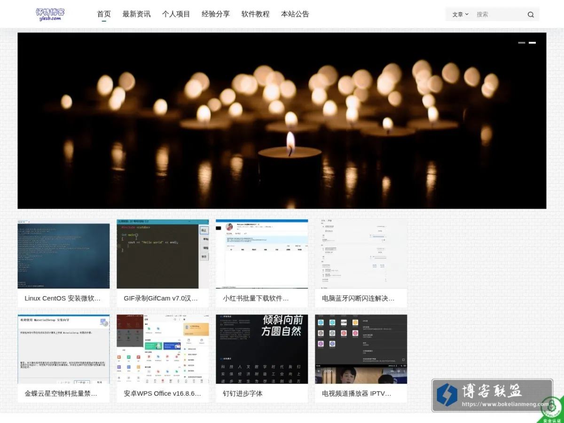
Task: Open the 首页 menu item
Action: pyautogui.click(x=104, y=14)
